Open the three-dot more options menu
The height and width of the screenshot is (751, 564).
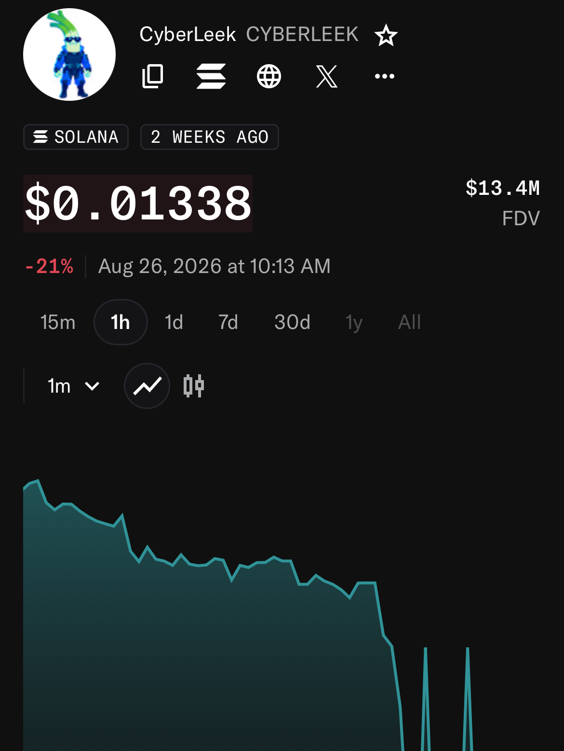385,76
